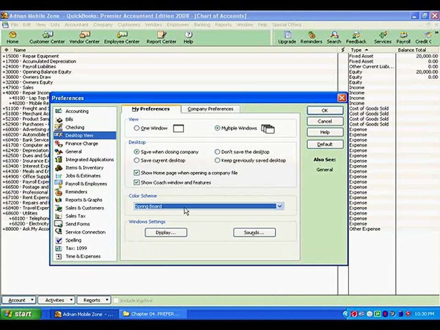Switch to Company Preferences tab
Screen dimensions: 440x330
tap(210, 109)
